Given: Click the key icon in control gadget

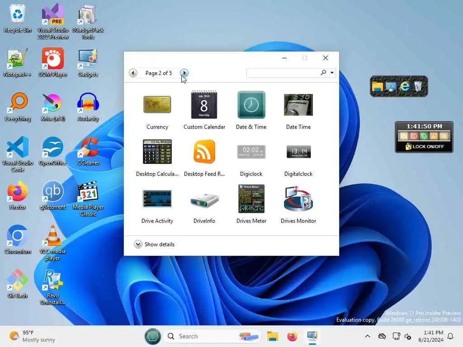Looking at the screenshot, I should [434, 136].
